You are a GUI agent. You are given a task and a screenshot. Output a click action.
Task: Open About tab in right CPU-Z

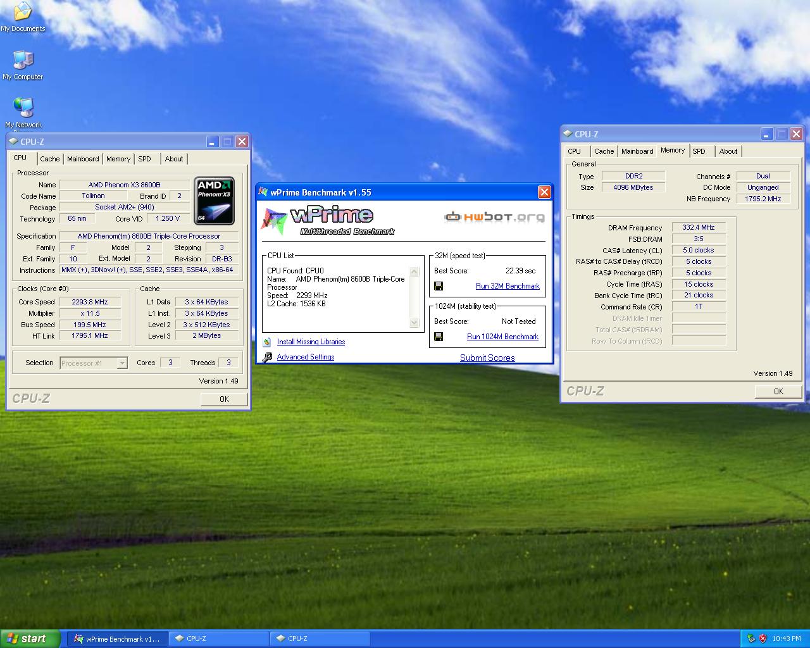click(728, 151)
